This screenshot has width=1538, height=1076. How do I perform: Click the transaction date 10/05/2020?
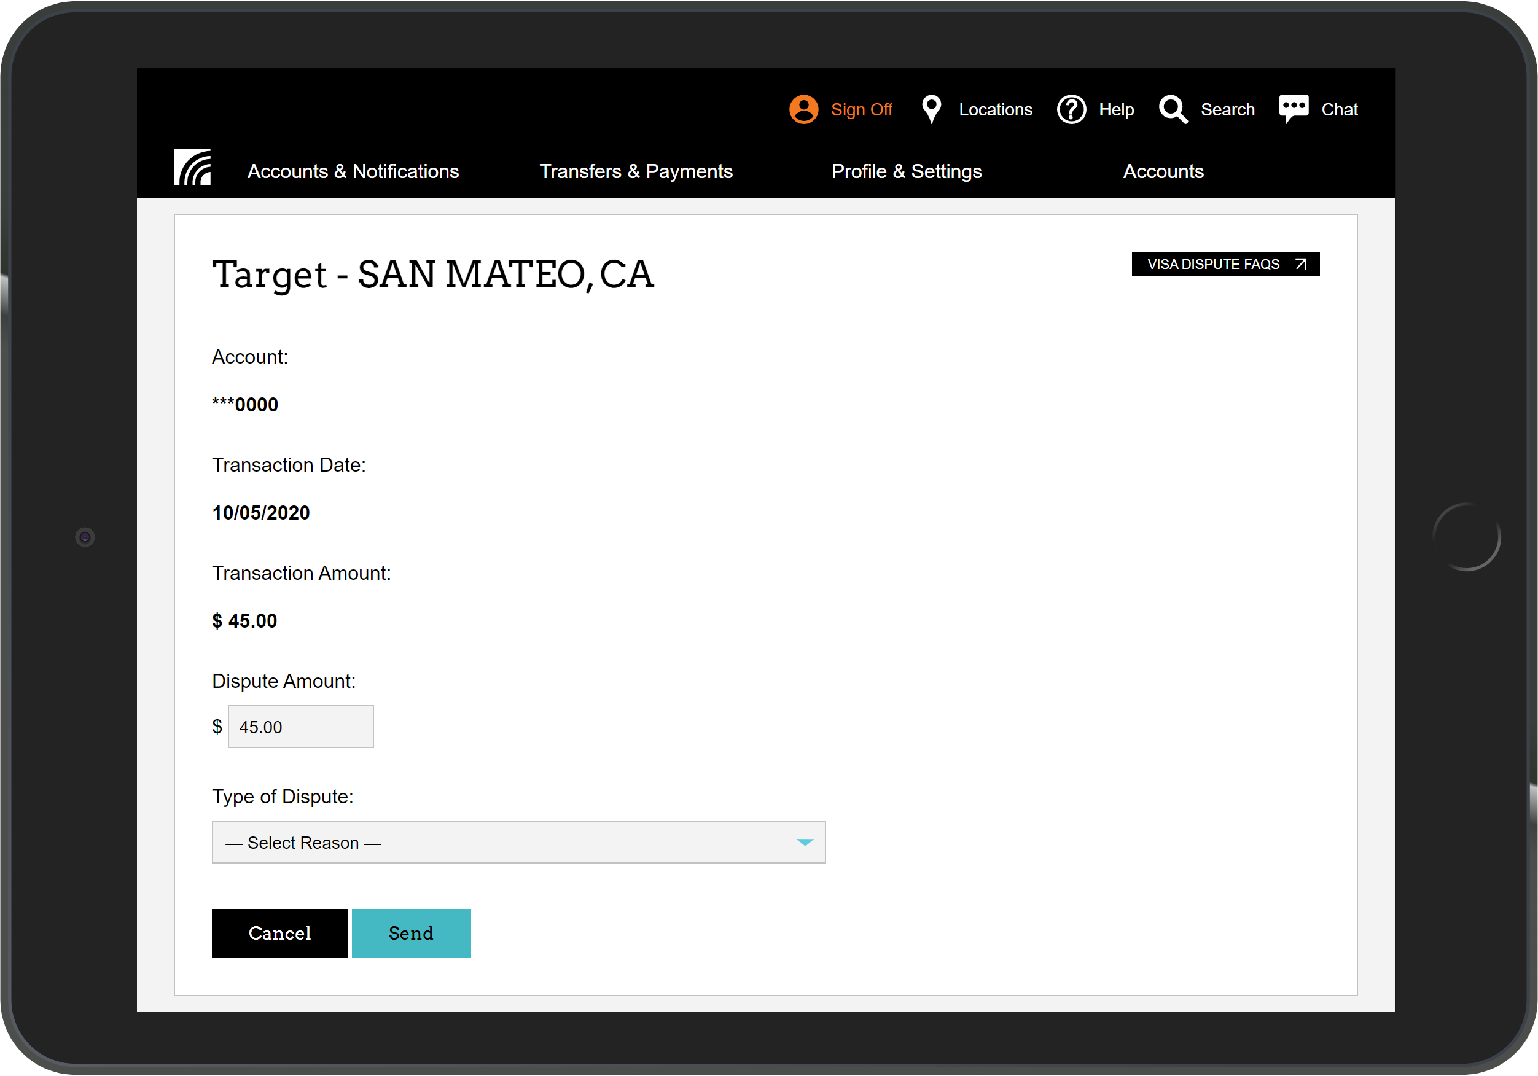(x=260, y=513)
